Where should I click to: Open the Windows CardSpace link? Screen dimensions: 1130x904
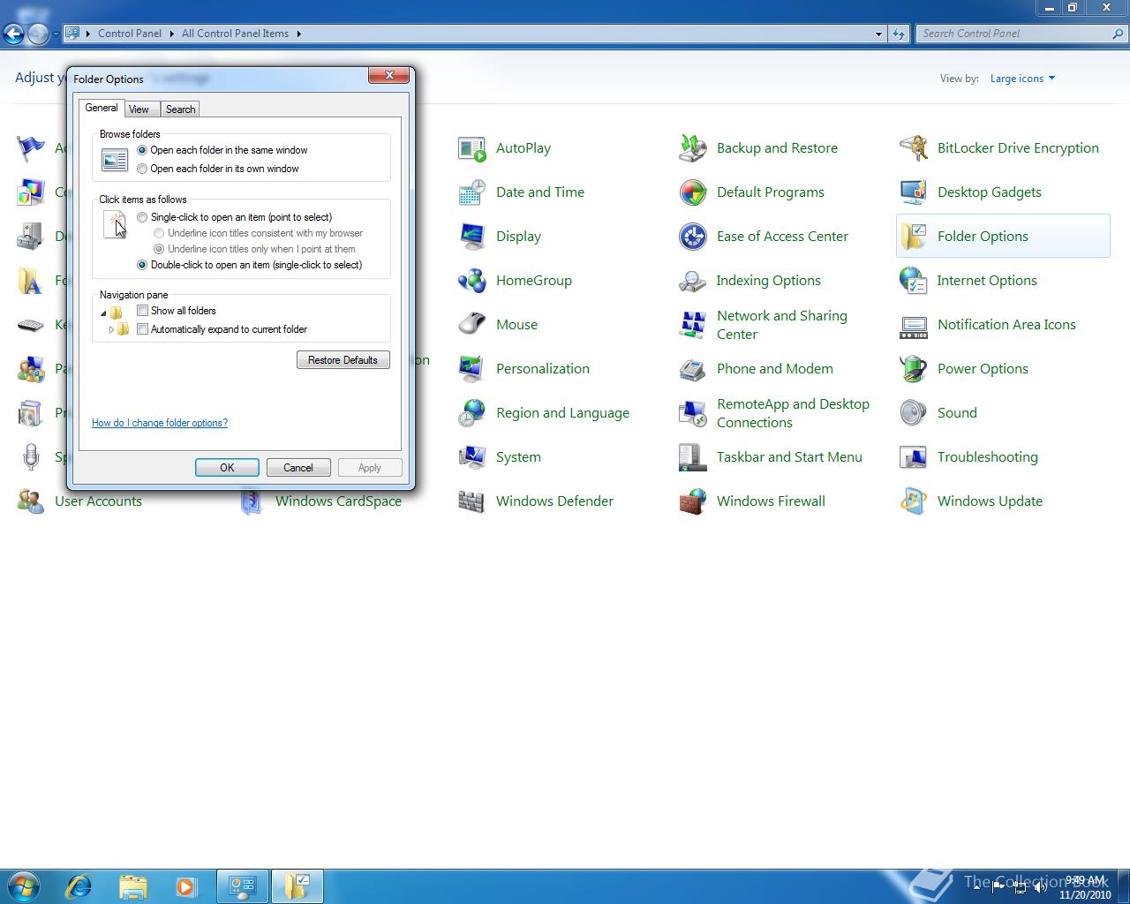pos(338,501)
